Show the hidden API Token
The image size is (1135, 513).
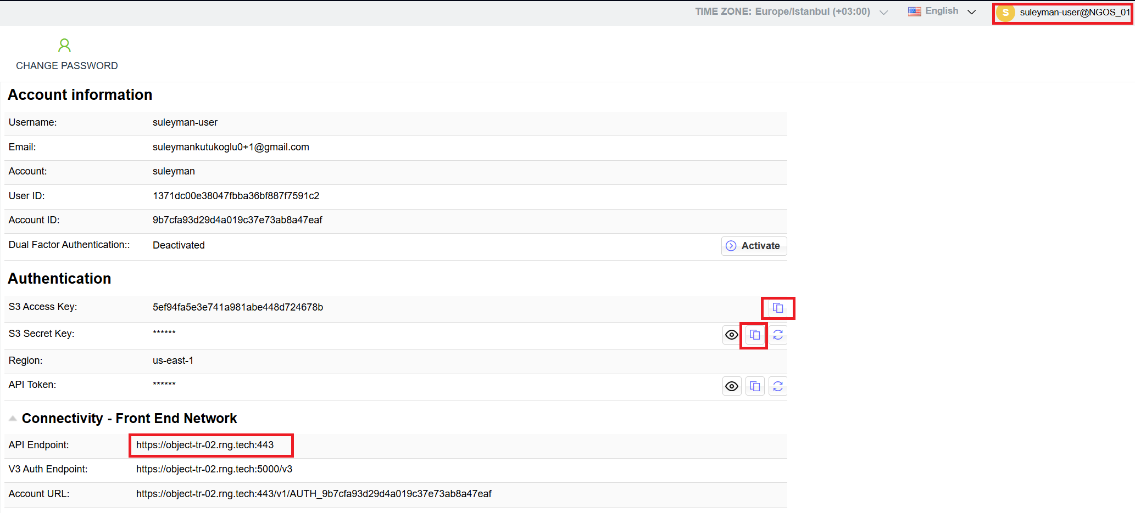[731, 386]
